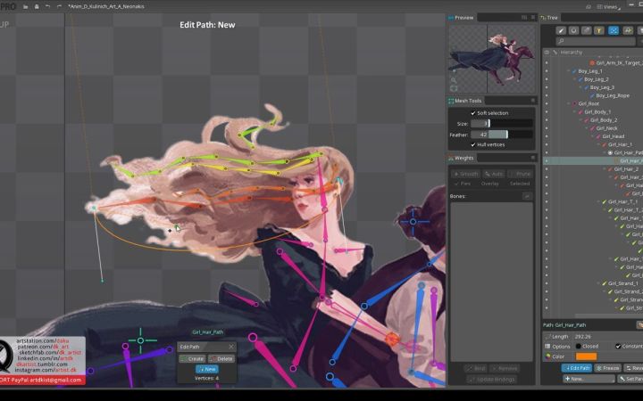This screenshot has width=643, height=401.
Task: Collapse the Boy_Leg_1 tree node
Action: pyautogui.click(x=568, y=71)
